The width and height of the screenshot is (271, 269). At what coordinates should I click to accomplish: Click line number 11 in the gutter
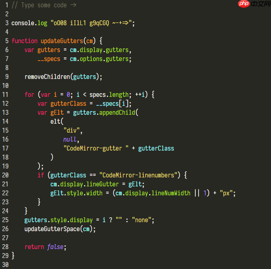[5, 95]
